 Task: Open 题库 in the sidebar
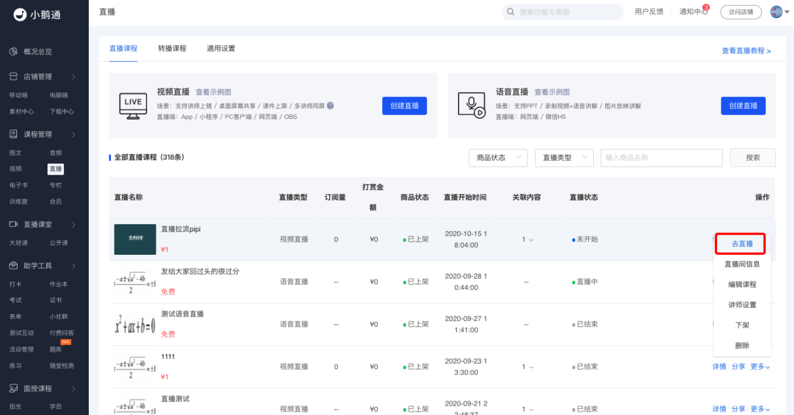coord(56,349)
